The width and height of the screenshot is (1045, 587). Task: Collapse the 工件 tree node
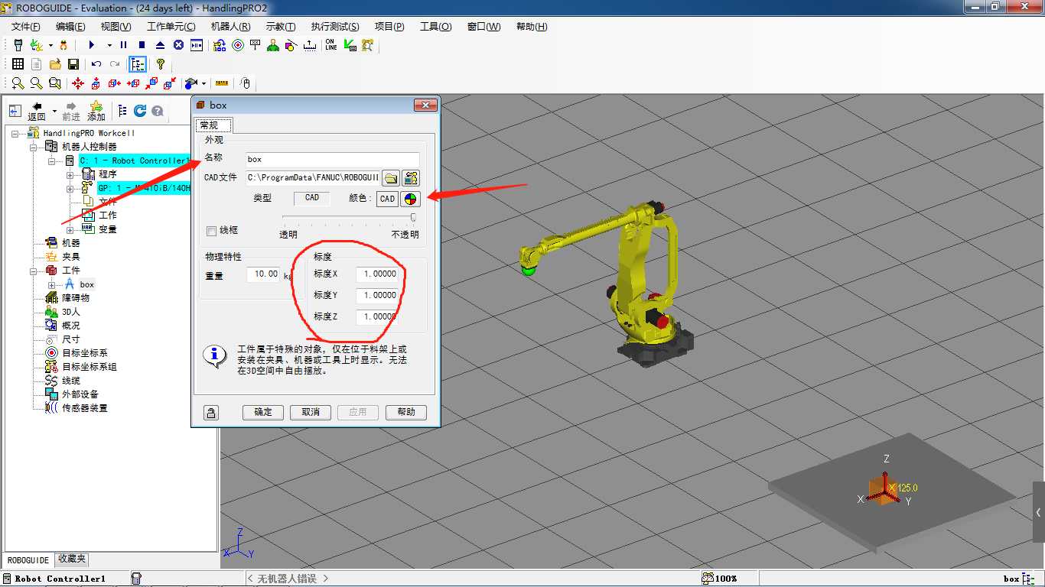coord(34,271)
